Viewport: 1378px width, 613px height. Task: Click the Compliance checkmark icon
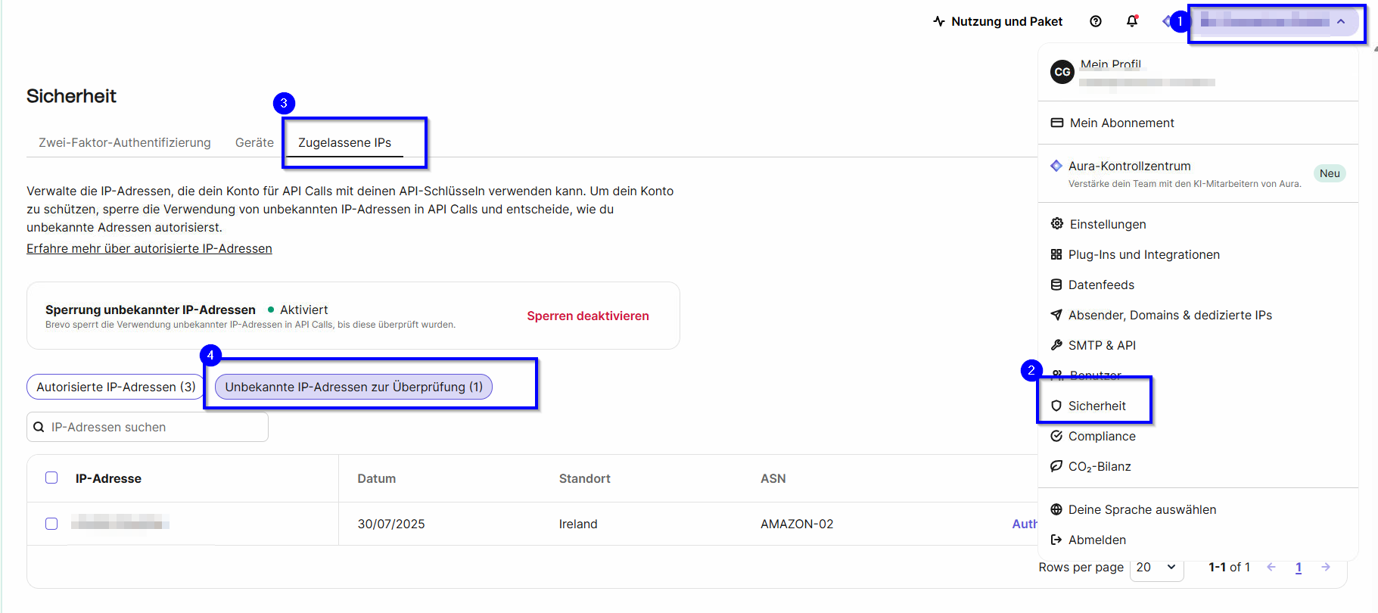pyautogui.click(x=1056, y=436)
